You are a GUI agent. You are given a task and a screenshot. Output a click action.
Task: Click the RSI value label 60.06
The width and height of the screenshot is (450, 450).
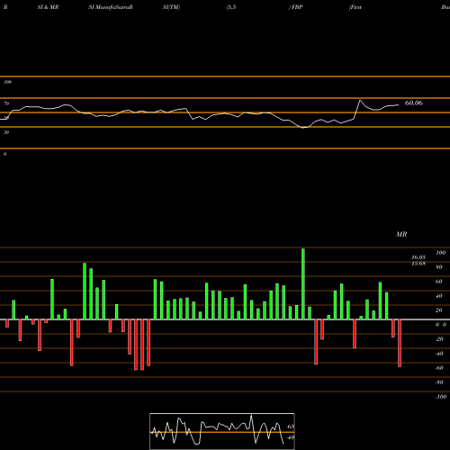414,103
